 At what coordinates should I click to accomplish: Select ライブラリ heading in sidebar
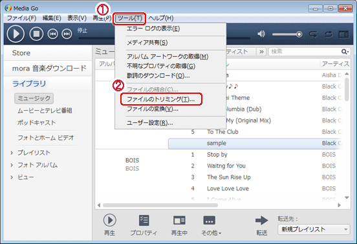(29, 83)
